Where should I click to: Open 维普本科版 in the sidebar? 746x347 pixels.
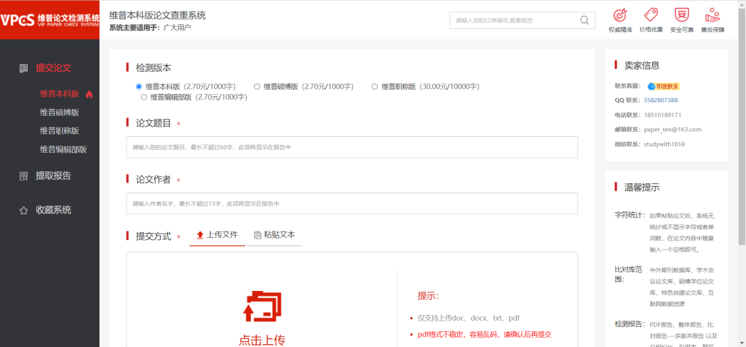coord(59,94)
